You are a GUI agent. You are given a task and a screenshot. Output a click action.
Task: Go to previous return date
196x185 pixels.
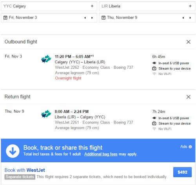(183, 18)
